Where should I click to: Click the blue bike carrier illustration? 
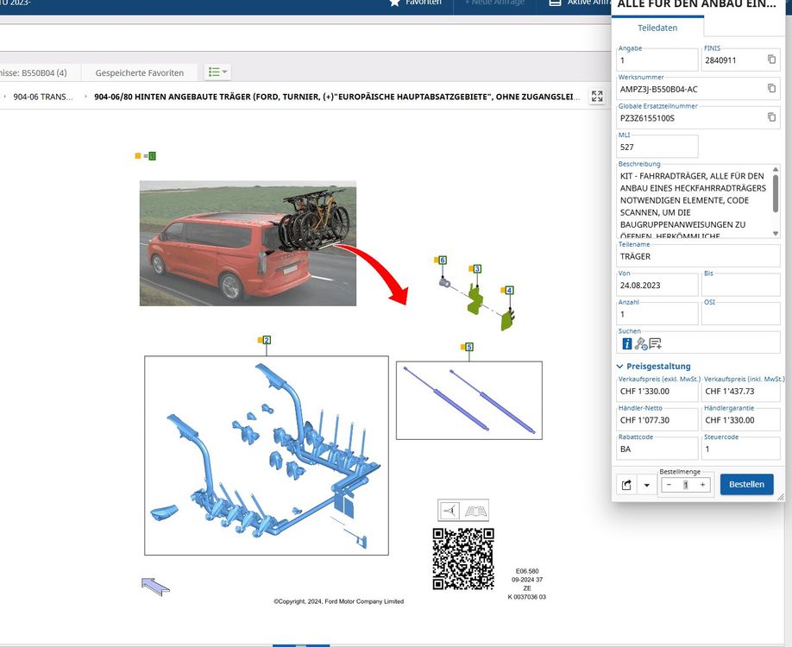pyautogui.click(x=267, y=455)
